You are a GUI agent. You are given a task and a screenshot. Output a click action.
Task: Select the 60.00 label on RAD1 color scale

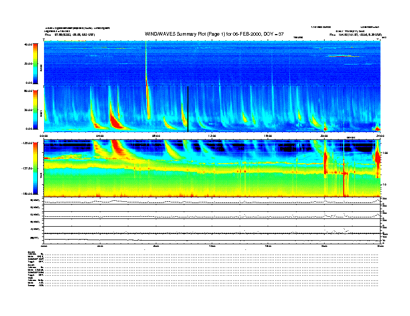[x=28, y=91]
